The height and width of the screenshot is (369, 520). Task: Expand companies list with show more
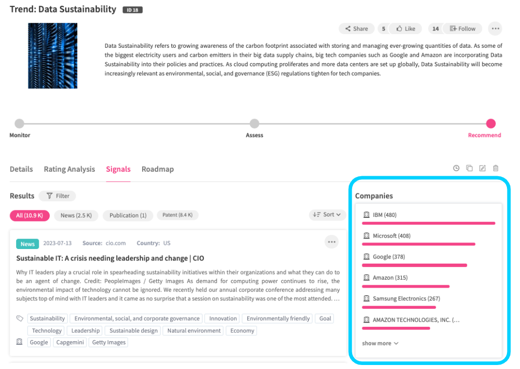pyautogui.click(x=380, y=343)
